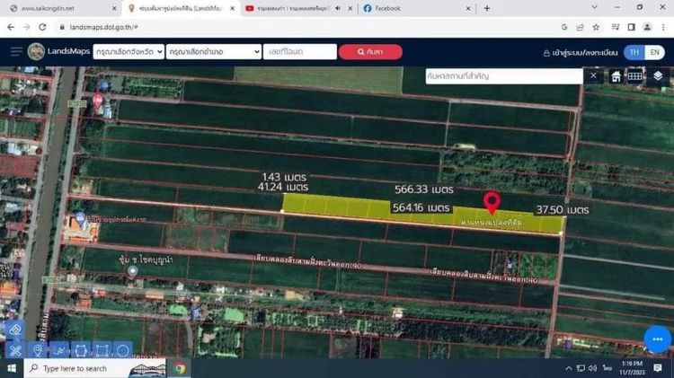Viewport: 674px width, 378px height.
Task: Select the circle drawing tool
Action: click(x=122, y=350)
